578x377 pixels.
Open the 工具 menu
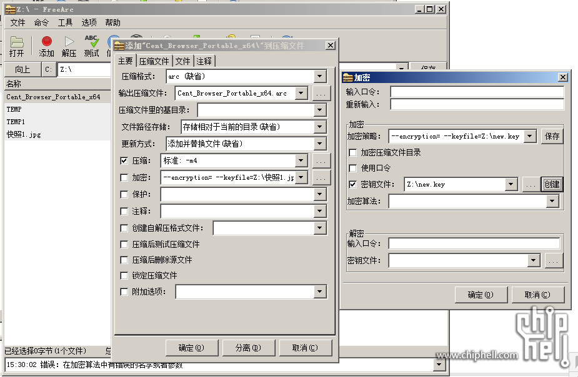65,23
